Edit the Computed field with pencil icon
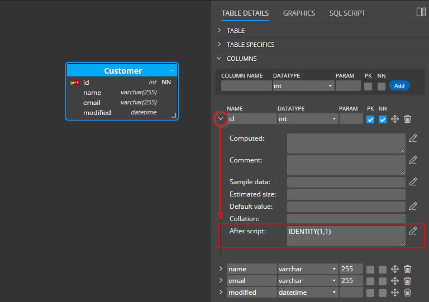Screen dimensions: 429x302 coord(413,138)
